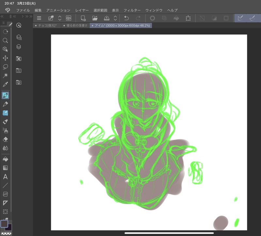
Task: Select the transparent checkered color swatch
Action: click(6, 233)
